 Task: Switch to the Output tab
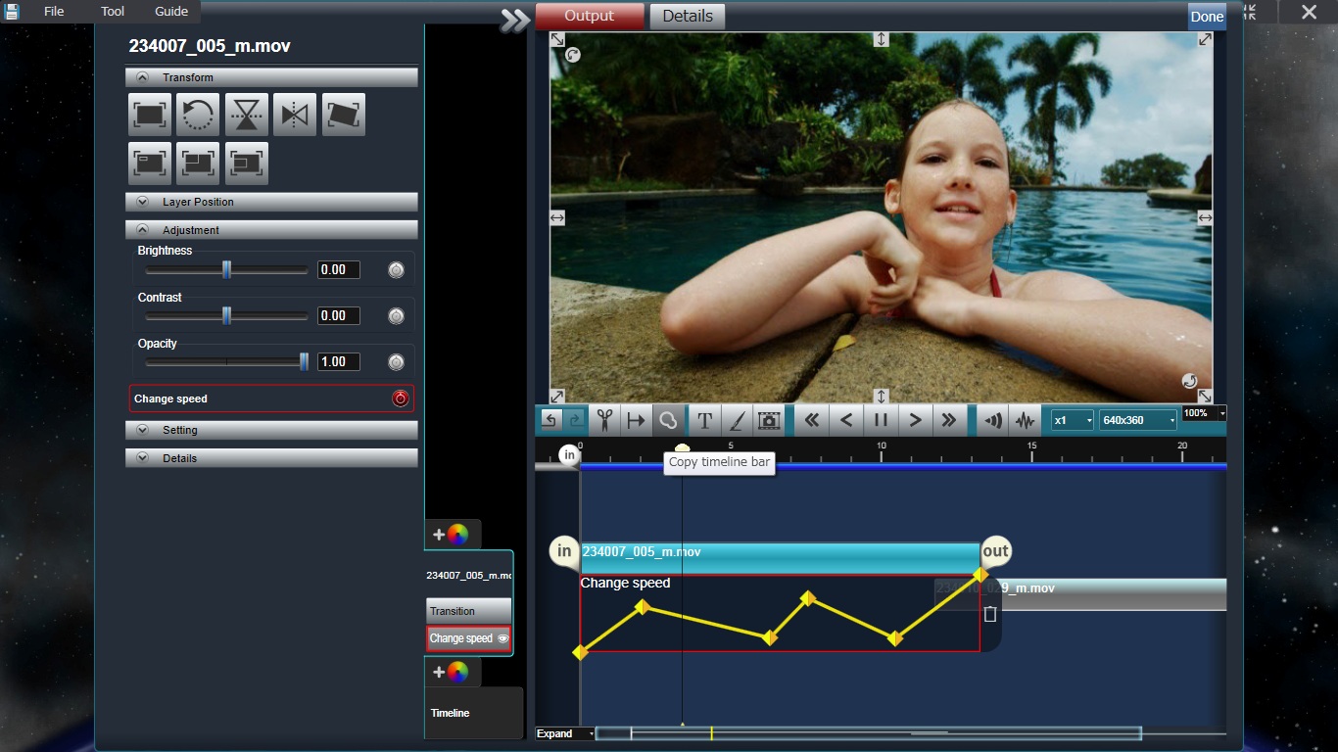click(590, 16)
